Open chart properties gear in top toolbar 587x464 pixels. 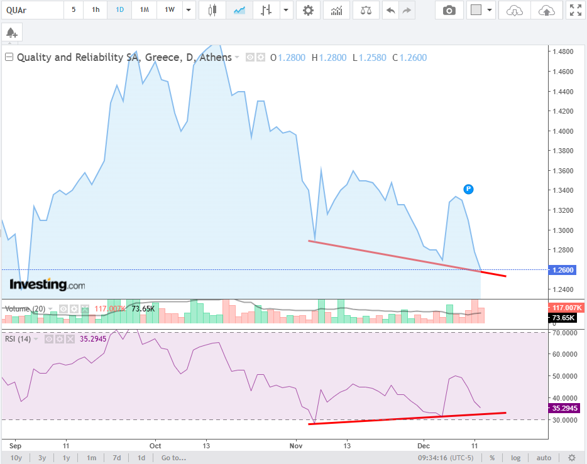(307, 10)
